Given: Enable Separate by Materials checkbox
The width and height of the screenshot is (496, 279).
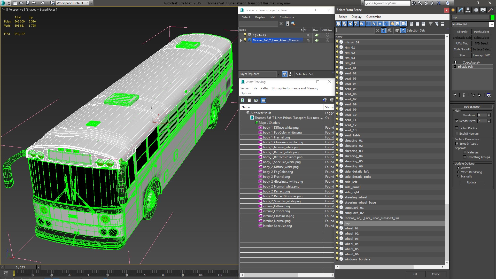Looking at the screenshot, I should point(464,152).
